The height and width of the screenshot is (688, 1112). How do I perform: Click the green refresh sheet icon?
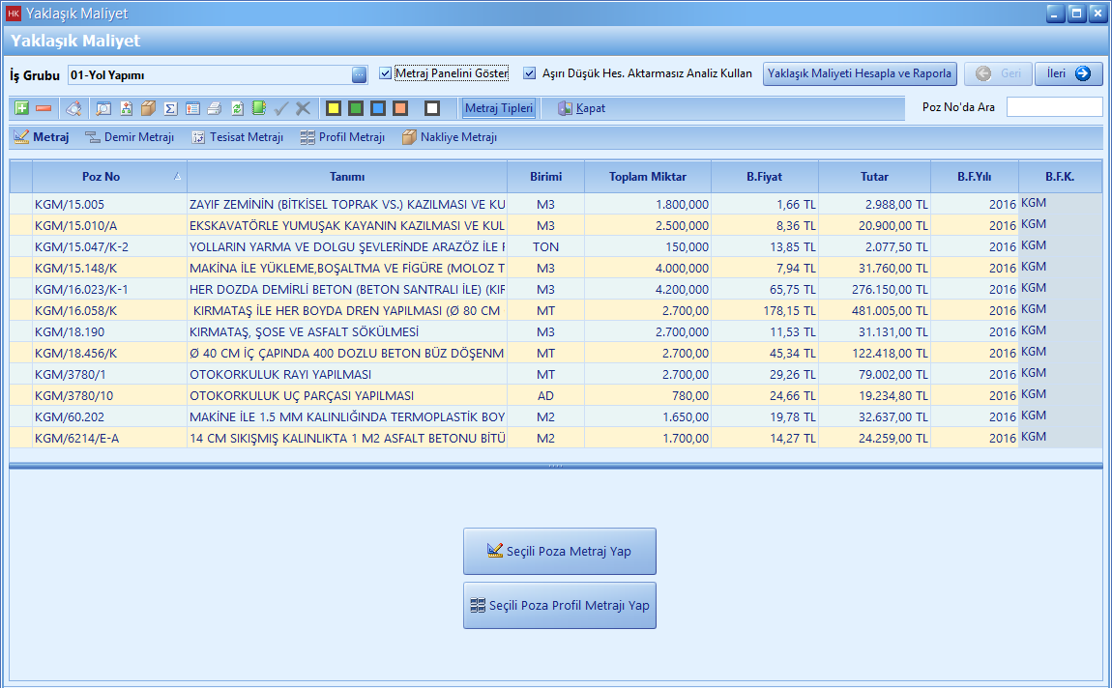[x=237, y=108]
